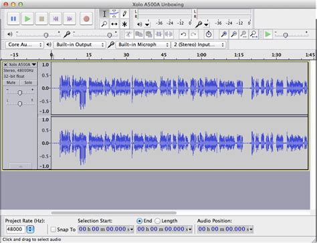Click the Trim audio icon
Screen dimensions: 317x243
tap(158, 34)
